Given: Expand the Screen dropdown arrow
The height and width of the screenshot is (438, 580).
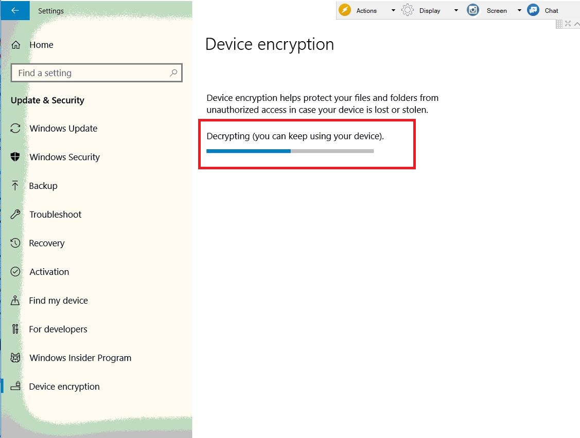Looking at the screenshot, I should point(519,10).
